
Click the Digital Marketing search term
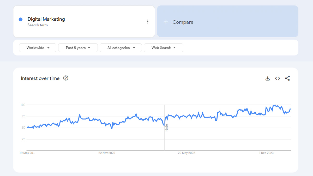[x=46, y=19]
